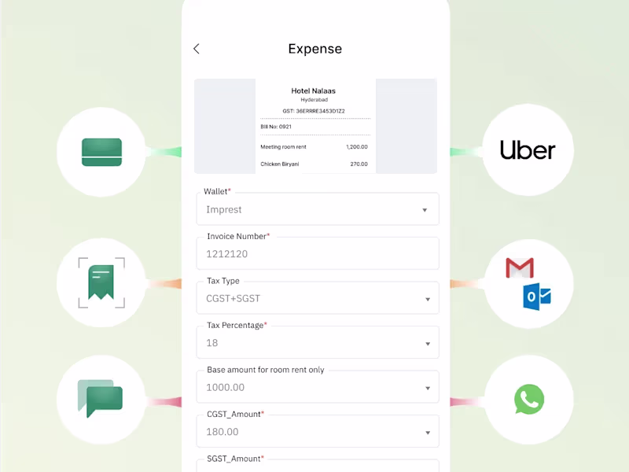Expand the CGST_Amount dropdown arrow
The image size is (629, 472).
pyautogui.click(x=428, y=433)
